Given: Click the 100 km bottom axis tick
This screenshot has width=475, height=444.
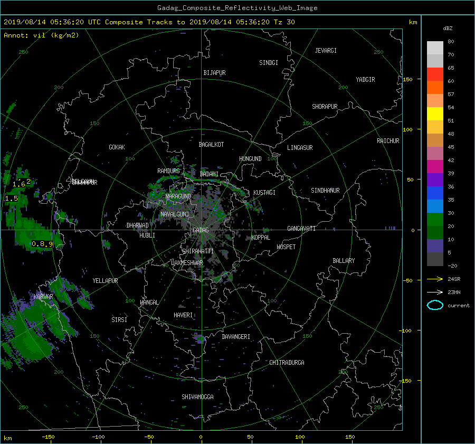Looking at the screenshot, I should [x=300, y=437].
